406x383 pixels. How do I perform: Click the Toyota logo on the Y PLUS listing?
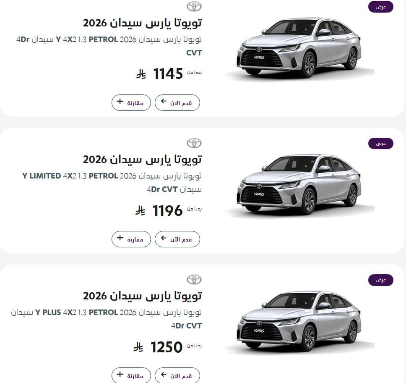(194, 279)
